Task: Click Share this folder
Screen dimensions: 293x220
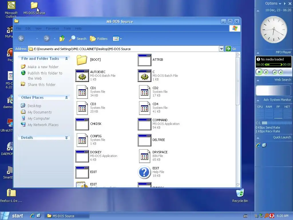Action: point(41,85)
